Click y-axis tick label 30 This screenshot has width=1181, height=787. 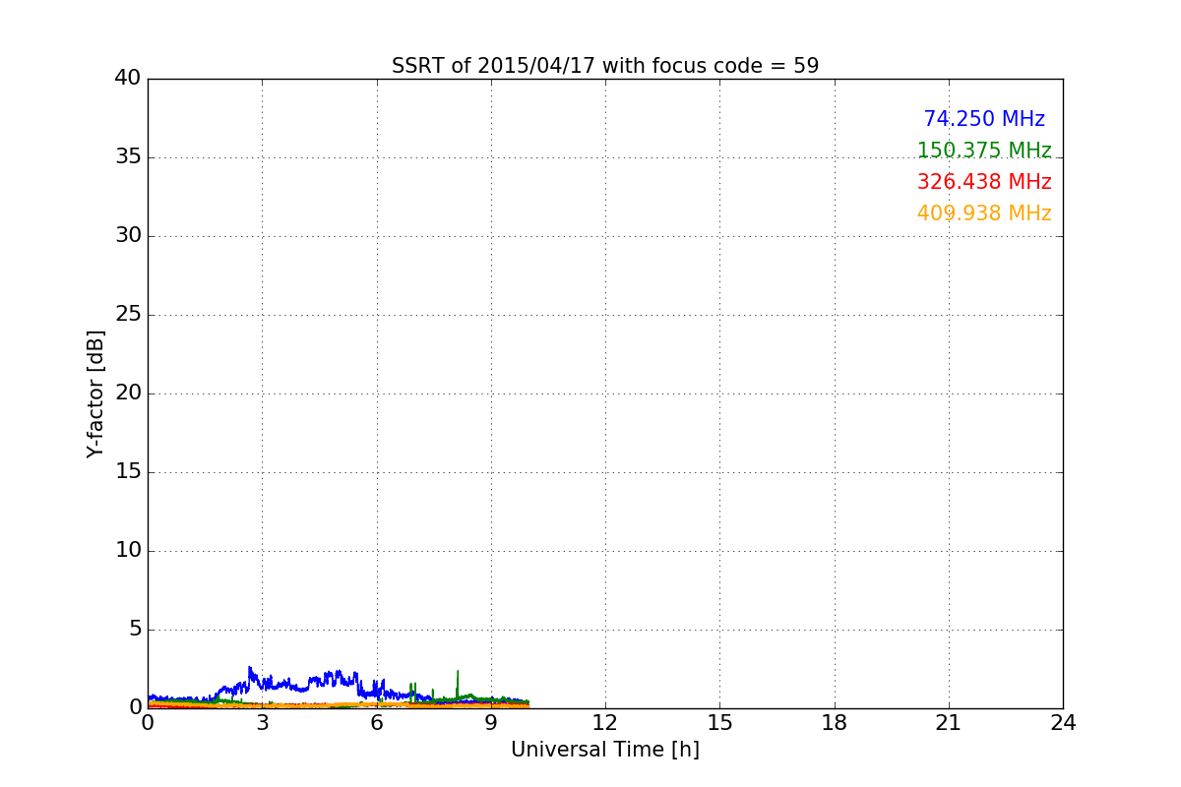[128, 236]
